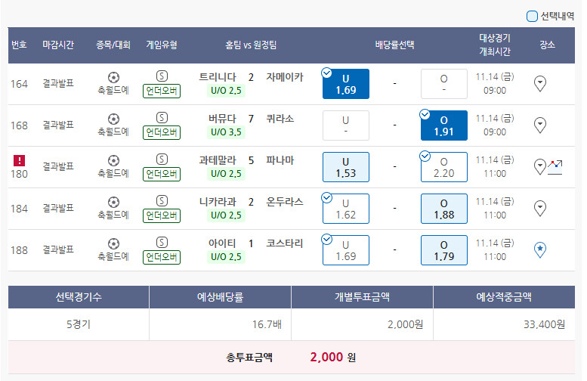Click the 마감시간 column header
The image size is (587, 381).
(58, 45)
